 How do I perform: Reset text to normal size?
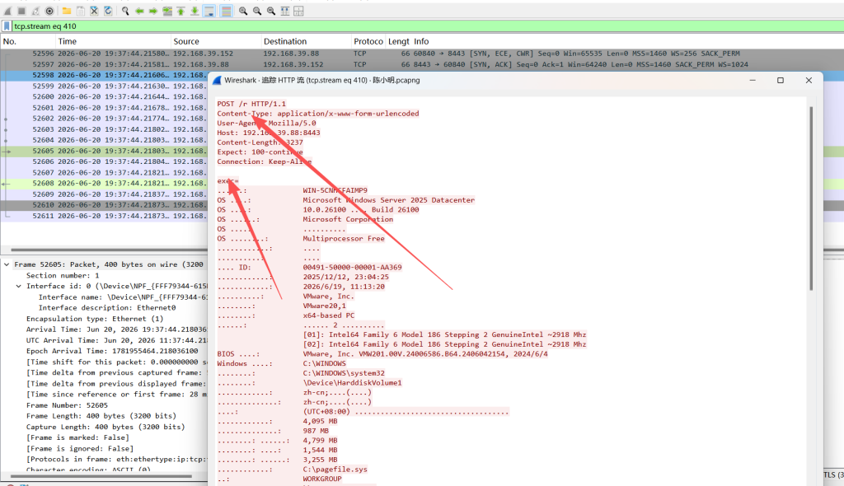pyautogui.click(x=271, y=11)
